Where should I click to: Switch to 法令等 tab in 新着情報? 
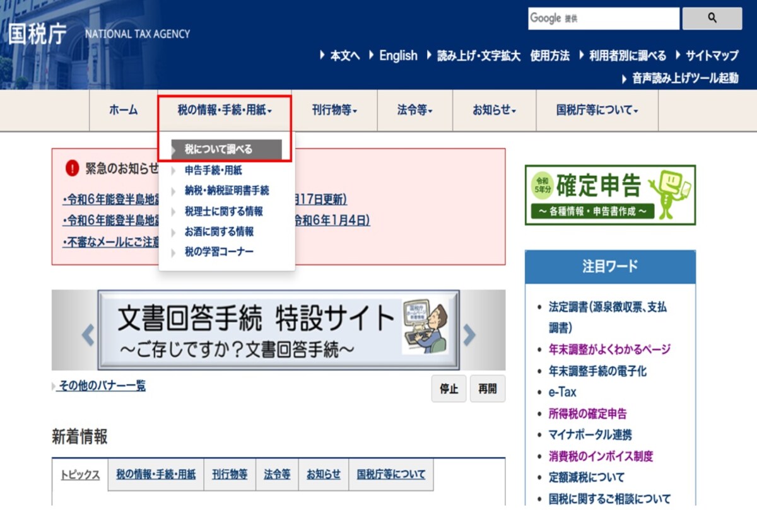pyautogui.click(x=277, y=475)
